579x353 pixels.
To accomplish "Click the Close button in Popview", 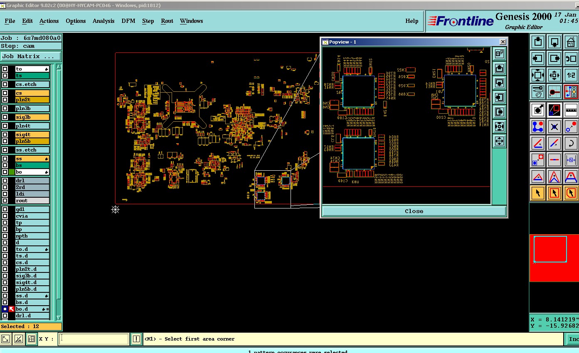I will 414,211.
